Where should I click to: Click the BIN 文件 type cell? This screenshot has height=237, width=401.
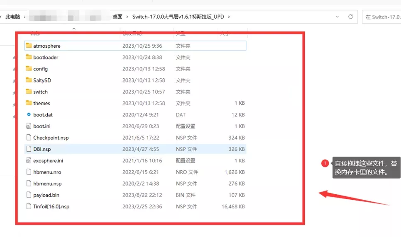[186, 196]
